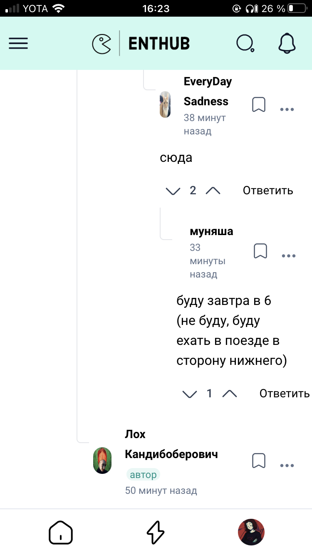The height and width of the screenshot is (555, 312).
Task: Open notifications bell
Action: [287, 43]
